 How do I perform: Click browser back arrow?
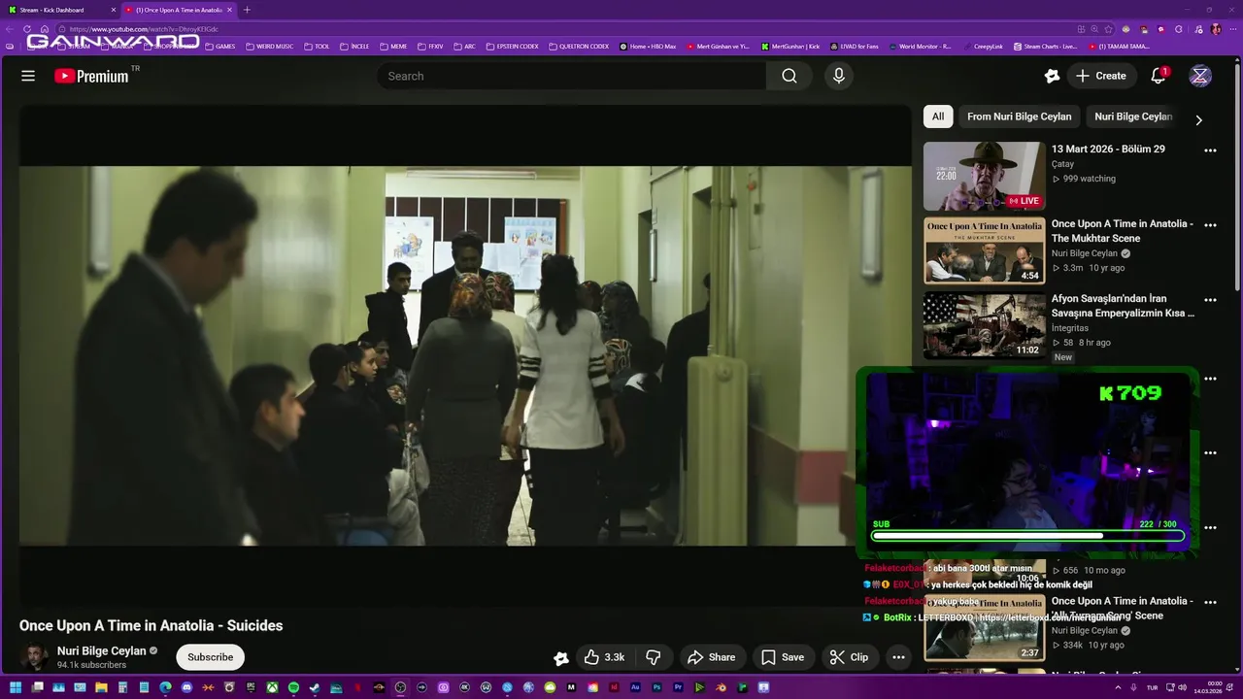click(x=12, y=29)
